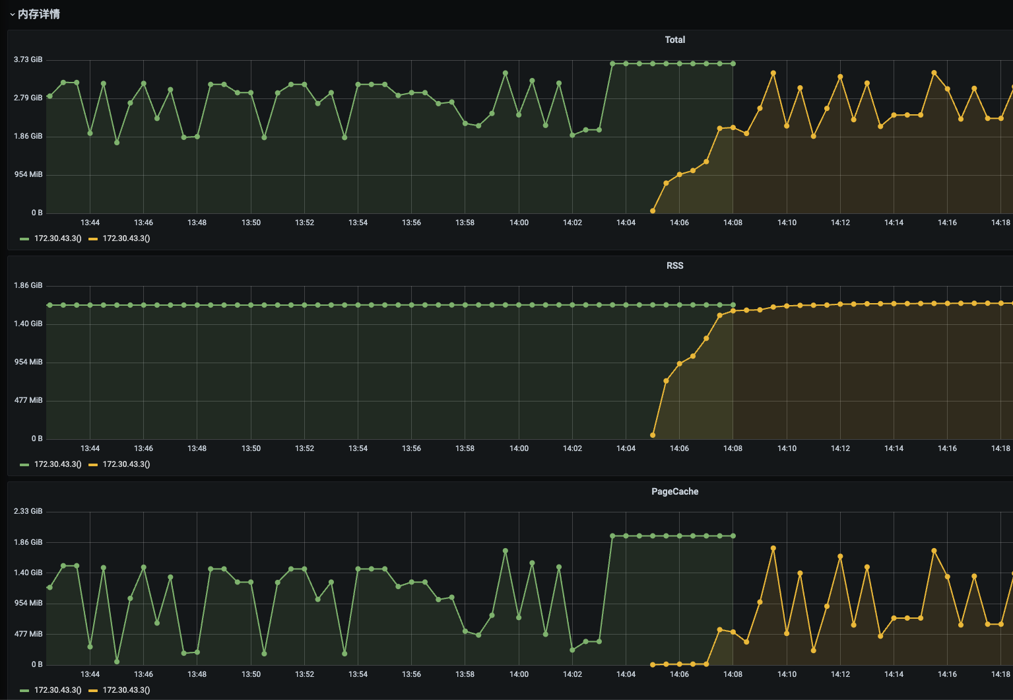Toggle yellow series label in RSS legend
Screen dimensions: 1013x700
click(126, 464)
